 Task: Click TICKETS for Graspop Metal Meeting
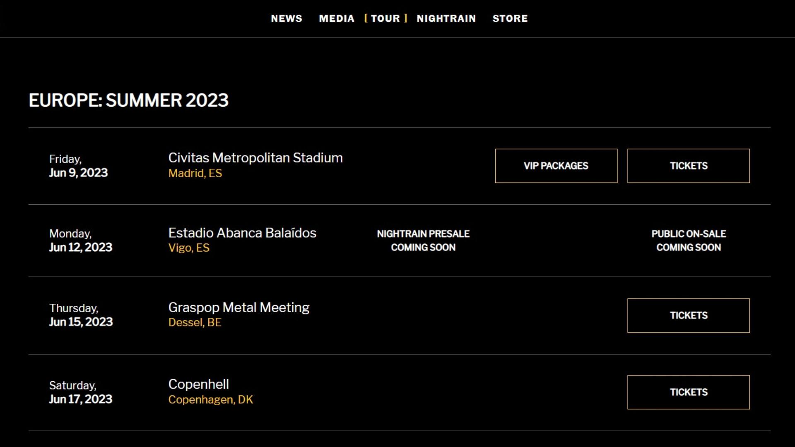[x=688, y=315]
